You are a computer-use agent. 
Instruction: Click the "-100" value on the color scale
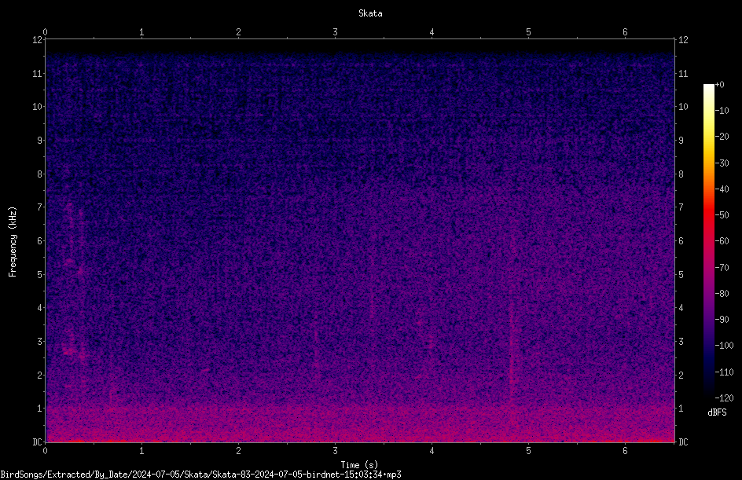pyautogui.click(x=724, y=346)
